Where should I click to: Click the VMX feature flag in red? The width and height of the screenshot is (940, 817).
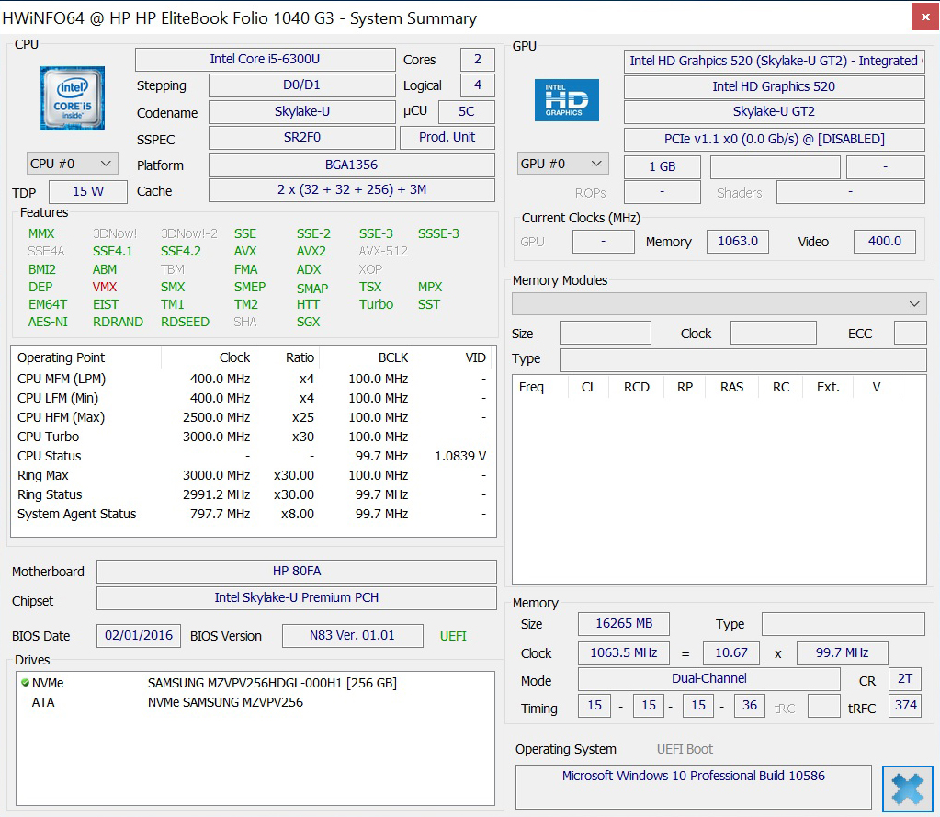[105, 287]
